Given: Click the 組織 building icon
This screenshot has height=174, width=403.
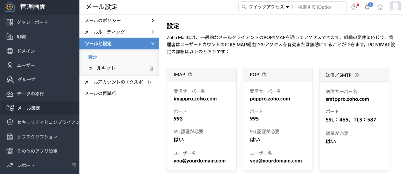Looking at the screenshot, I should pos(10,37).
